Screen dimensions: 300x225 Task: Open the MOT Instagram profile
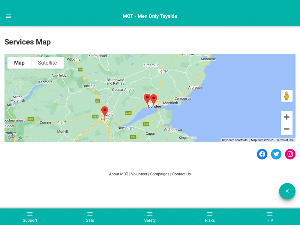tap(290, 154)
